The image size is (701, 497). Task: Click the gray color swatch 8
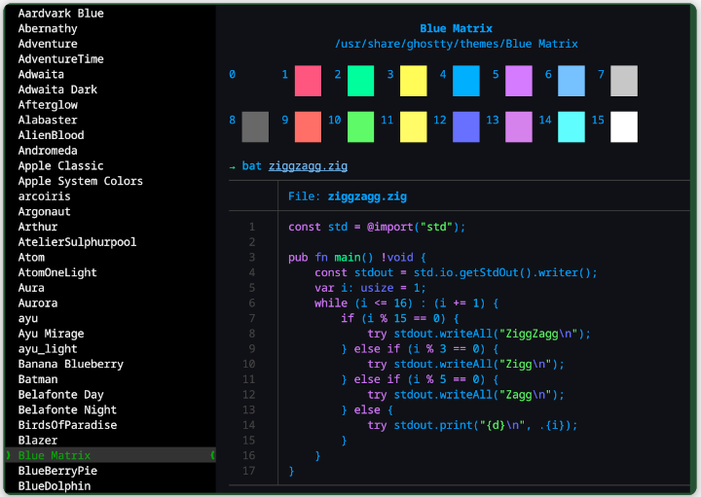click(x=255, y=126)
